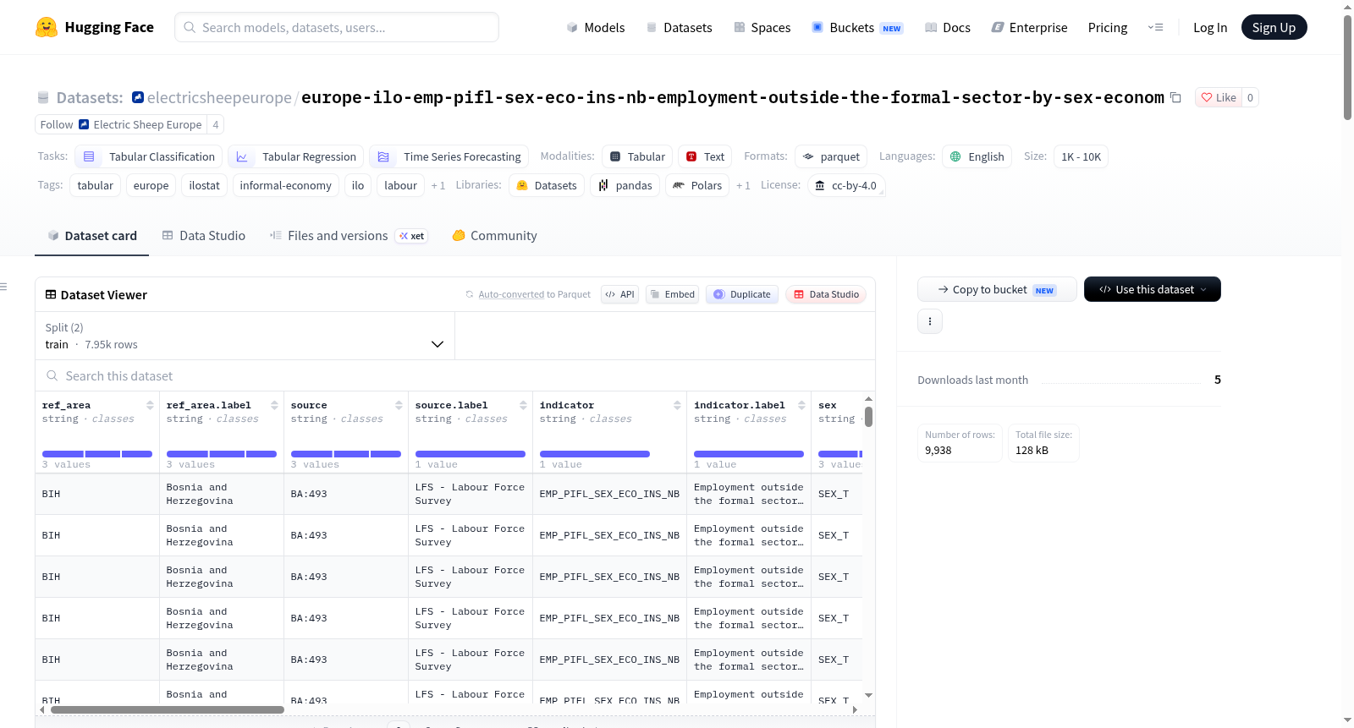
Task: Select the Dataset card tab
Action: pos(92,236)
